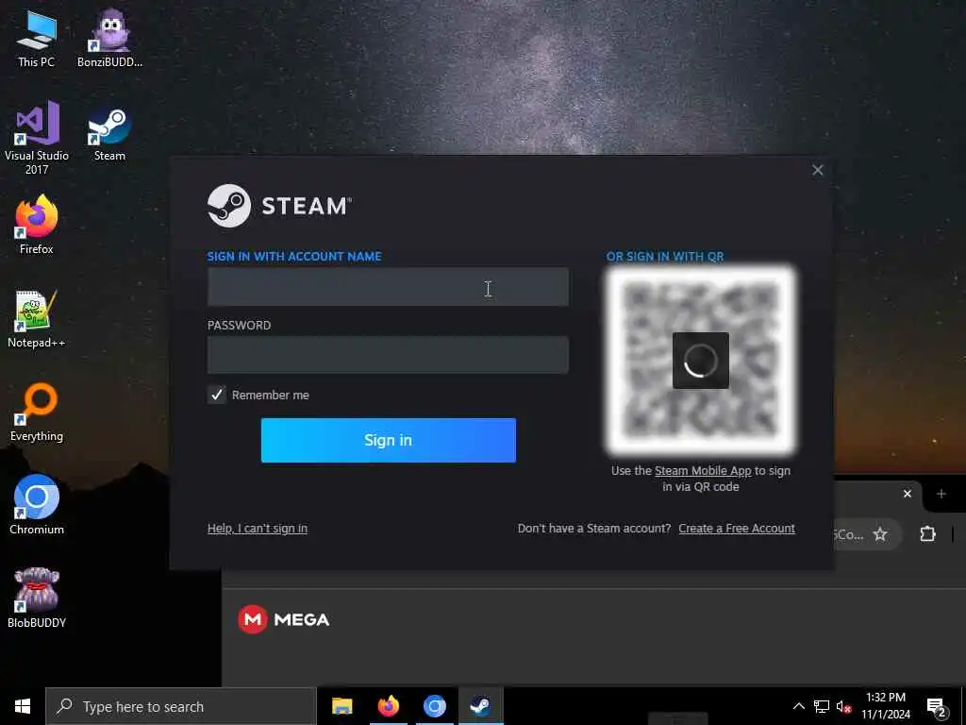The width and height of the screenshot is (966, 725).
Task: Close the Steam sign-in window
Action: 818,170
